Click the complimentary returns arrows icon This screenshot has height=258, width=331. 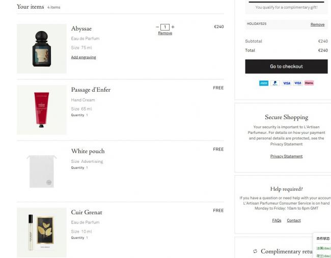pos(255,251)
